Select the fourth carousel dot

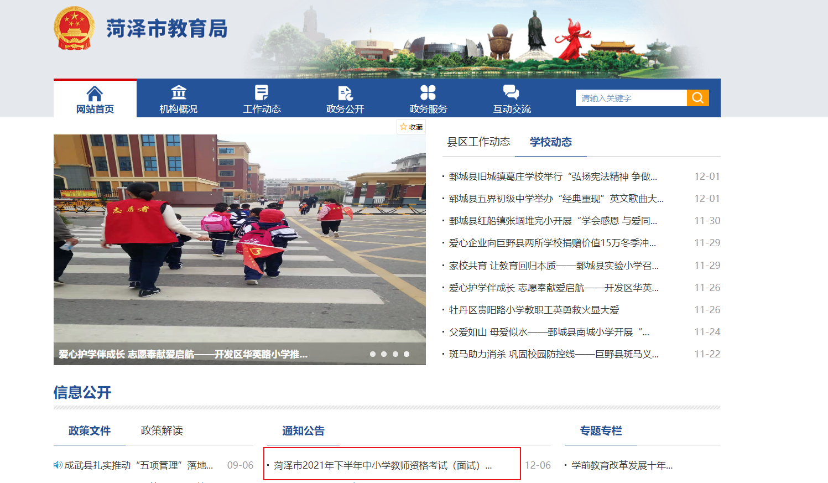407,354
